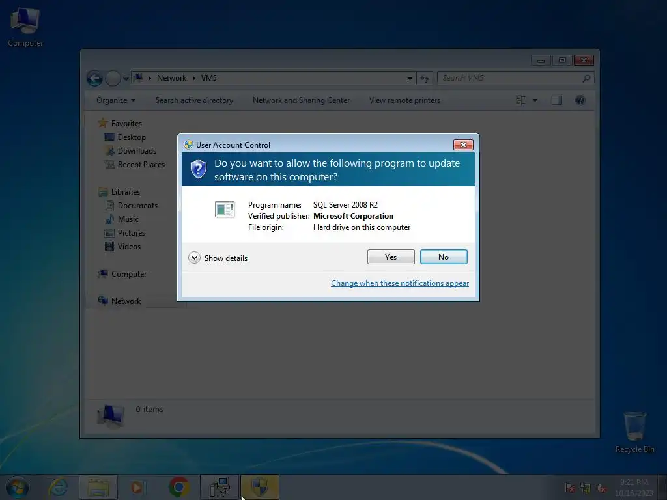
Task: Click the magnifier search icon
Action: [x=586, y=78]
